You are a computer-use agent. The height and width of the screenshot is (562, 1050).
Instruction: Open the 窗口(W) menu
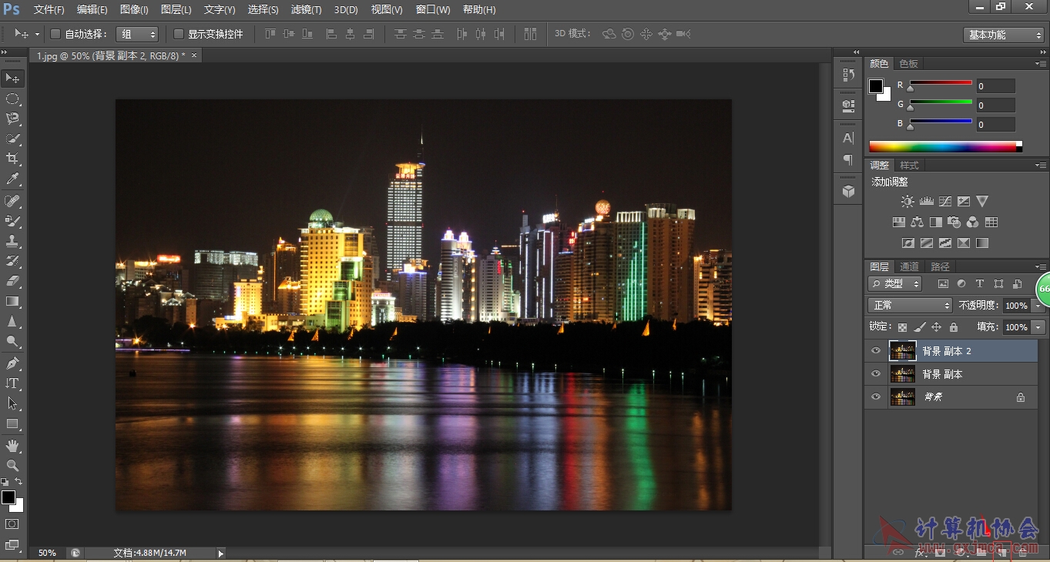coord(433,10)
